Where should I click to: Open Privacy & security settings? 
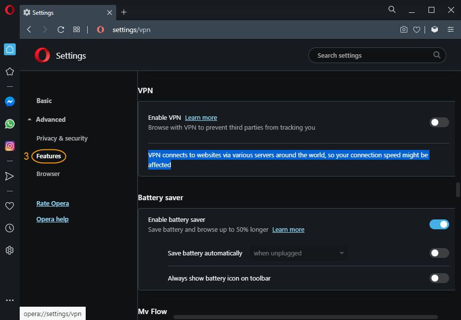(62, 138)
